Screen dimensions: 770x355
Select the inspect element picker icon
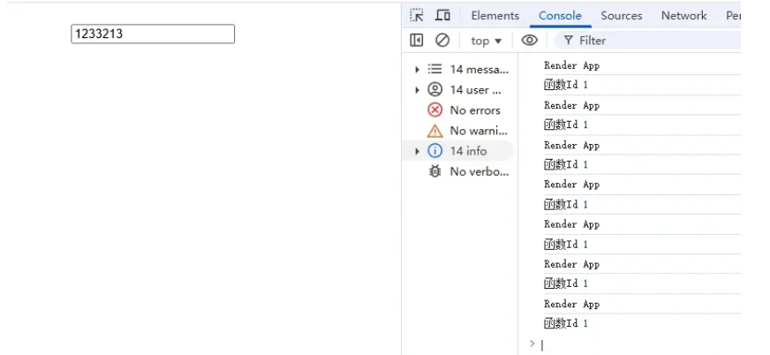point(417,15)
